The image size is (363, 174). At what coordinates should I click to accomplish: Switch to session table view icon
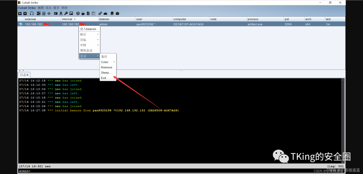[44, 14]
